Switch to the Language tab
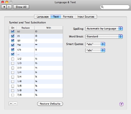The height and width of the screenshot is (114, 131). coord(42,17)
